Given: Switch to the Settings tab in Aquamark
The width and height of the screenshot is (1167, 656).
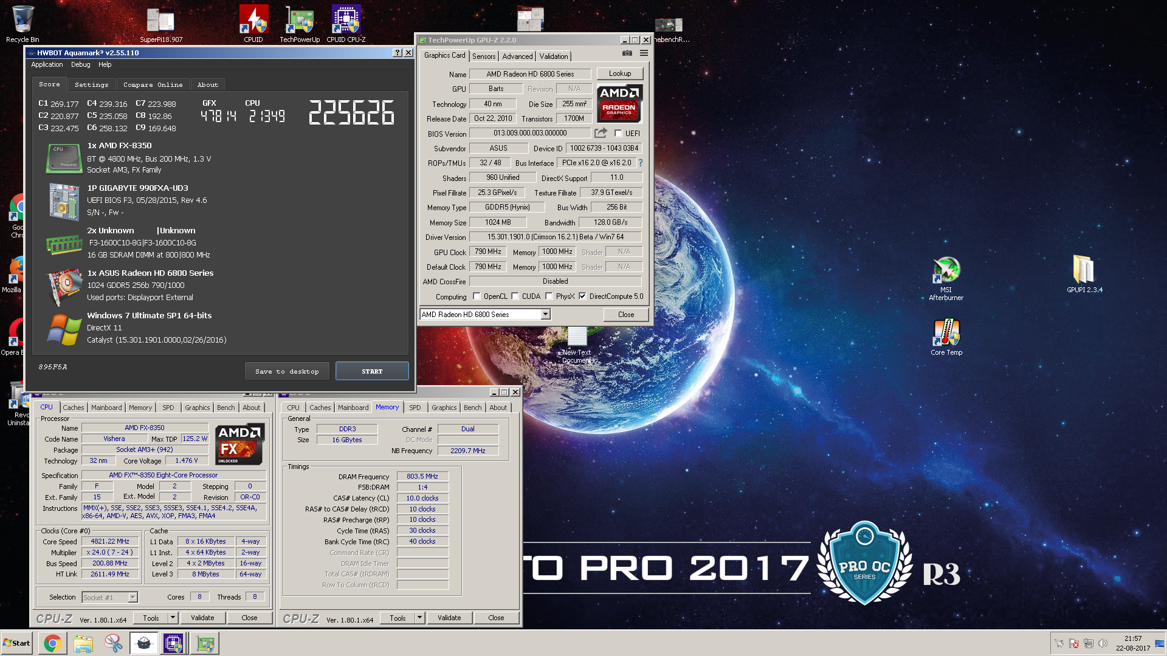Looking at the screenshot, I should (x=91, y=85).
